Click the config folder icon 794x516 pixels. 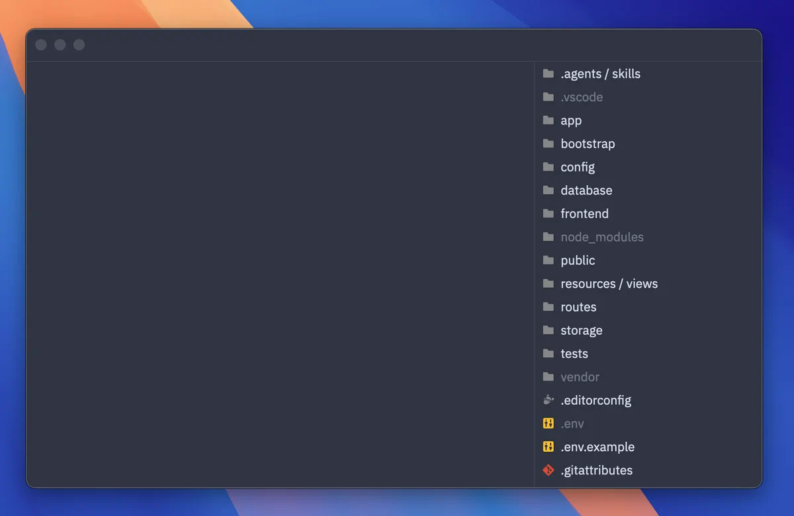tap(548, 167)
